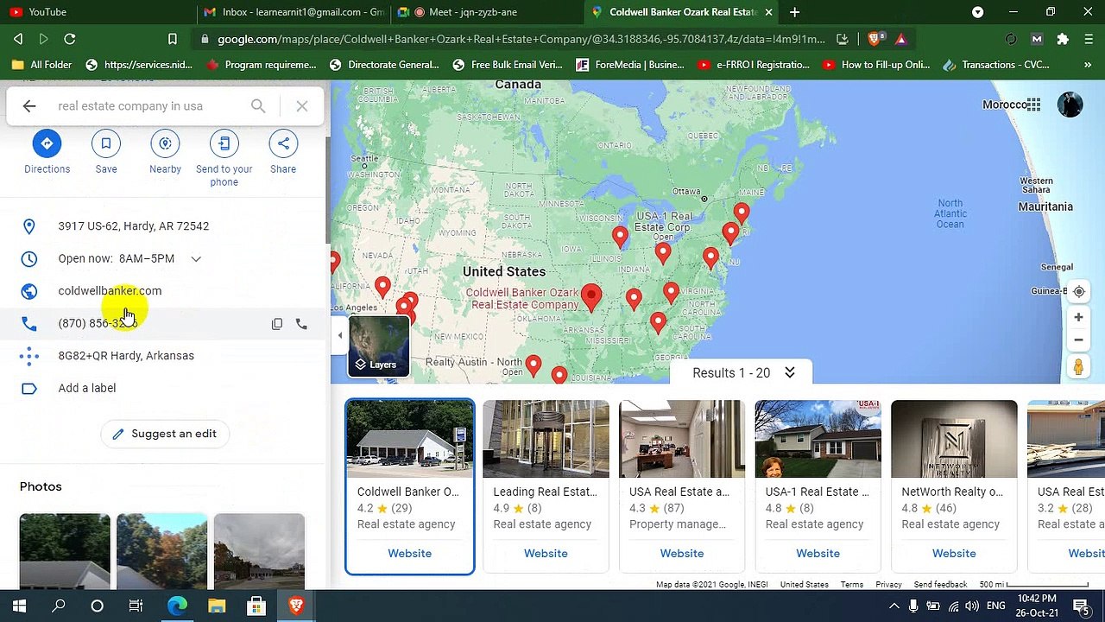Reload the page
1105x622 pixels.
(70, 39)
